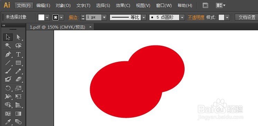Select the Paintbrush tool
The height and width of the screenshot is (126, 258).
coord(8,71)
